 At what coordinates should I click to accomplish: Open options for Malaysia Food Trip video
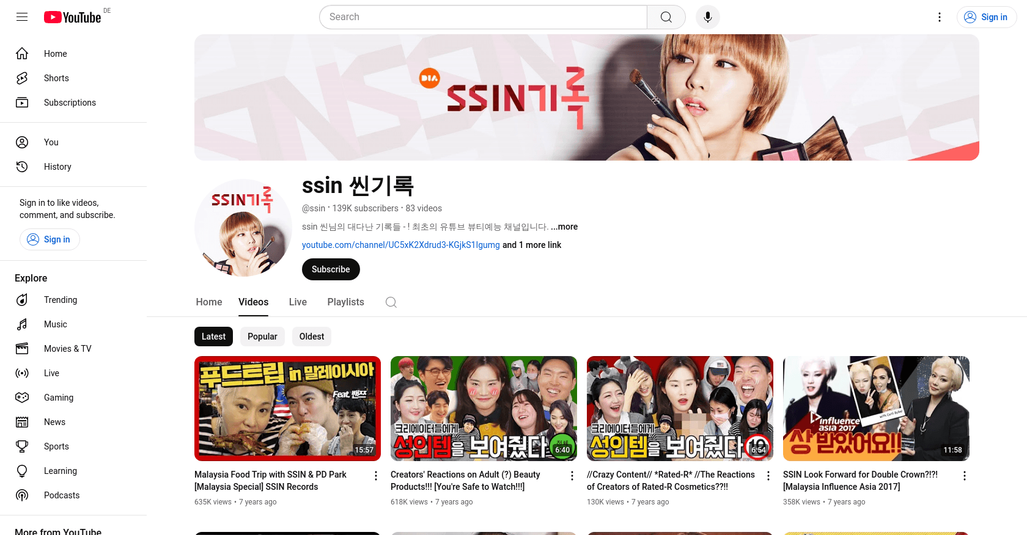[376, 476]
